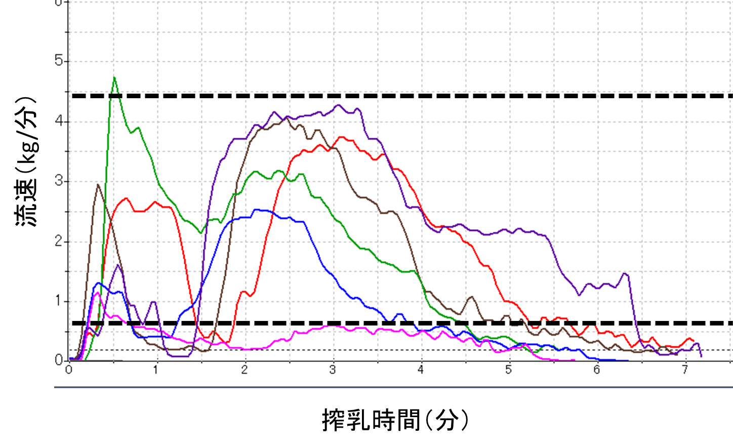Click the x-axis tick label 7

tap(684, 370)
